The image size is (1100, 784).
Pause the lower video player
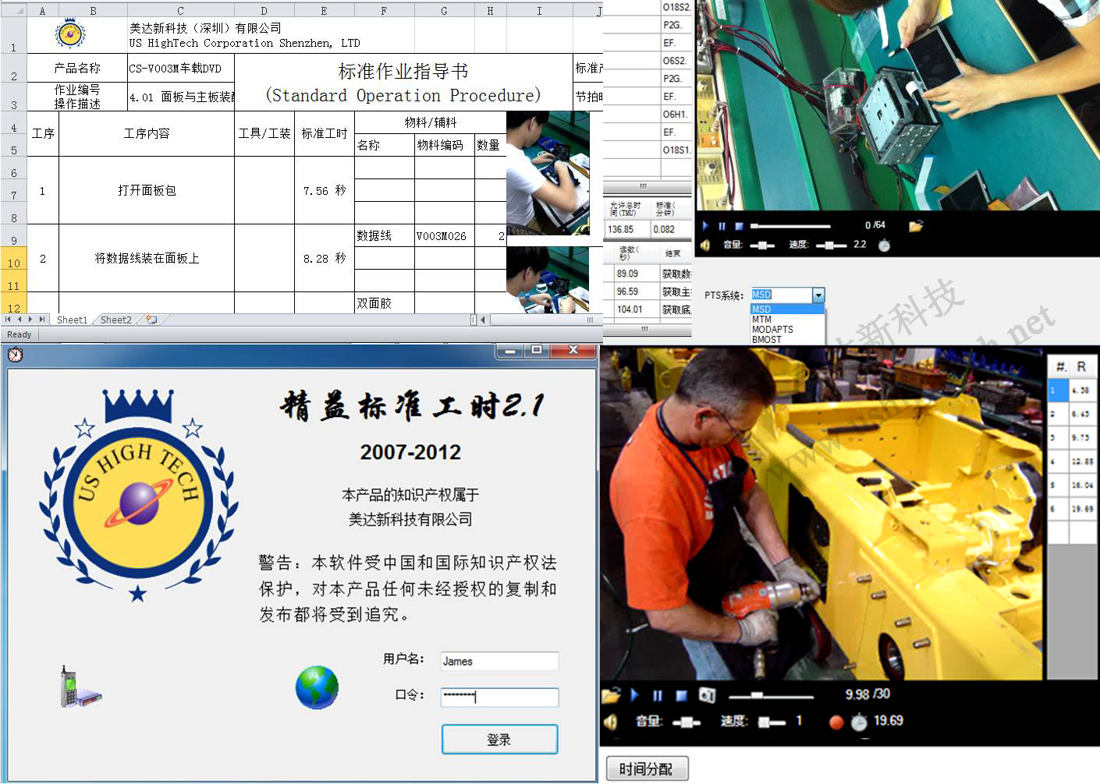pyautogui.click(x=658, y=695)
